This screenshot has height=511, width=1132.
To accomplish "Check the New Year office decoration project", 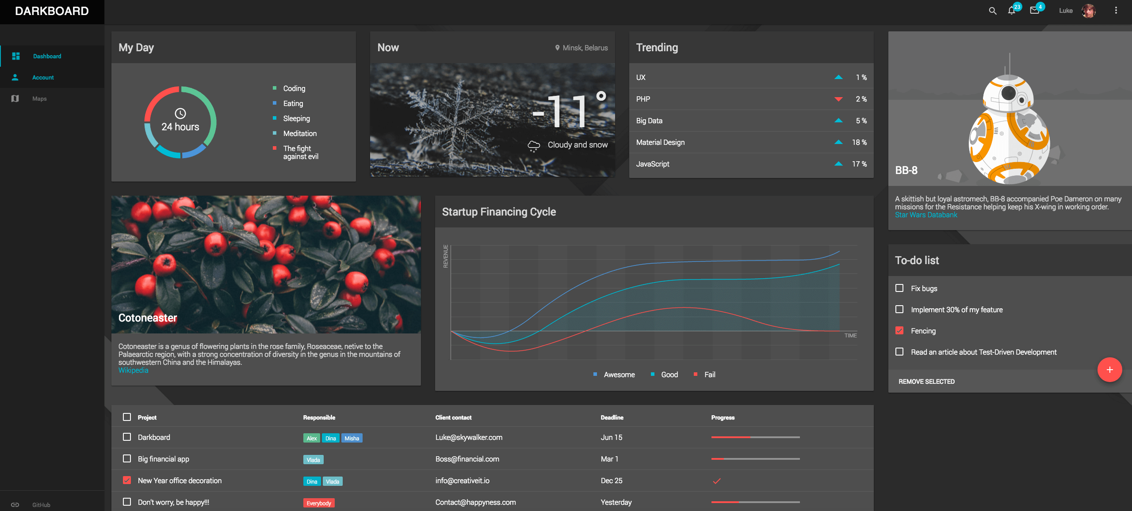I will coord(126,480).
